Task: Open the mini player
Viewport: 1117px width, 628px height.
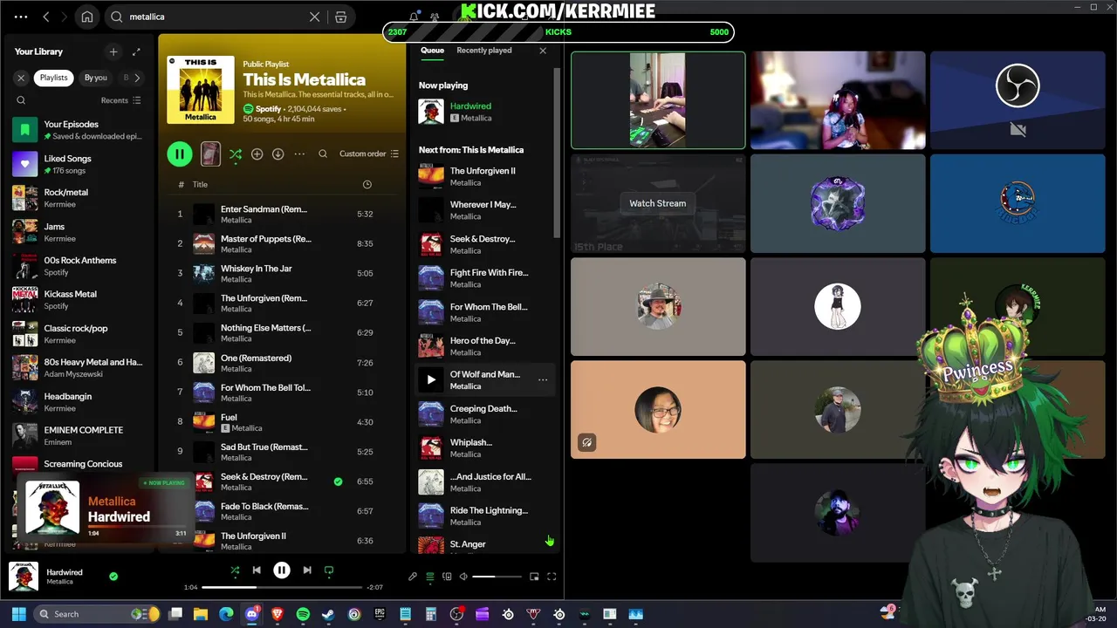Action: [x=534, y=577]
